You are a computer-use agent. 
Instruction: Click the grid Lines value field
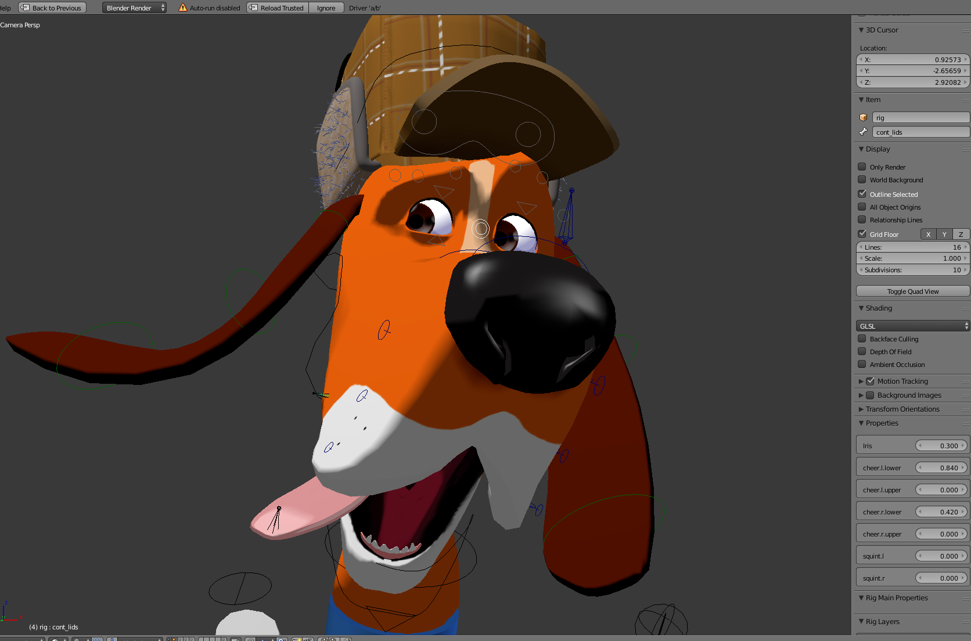912,247
